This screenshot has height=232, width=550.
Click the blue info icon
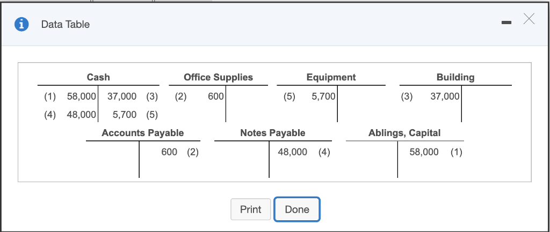tap(21, 25)
